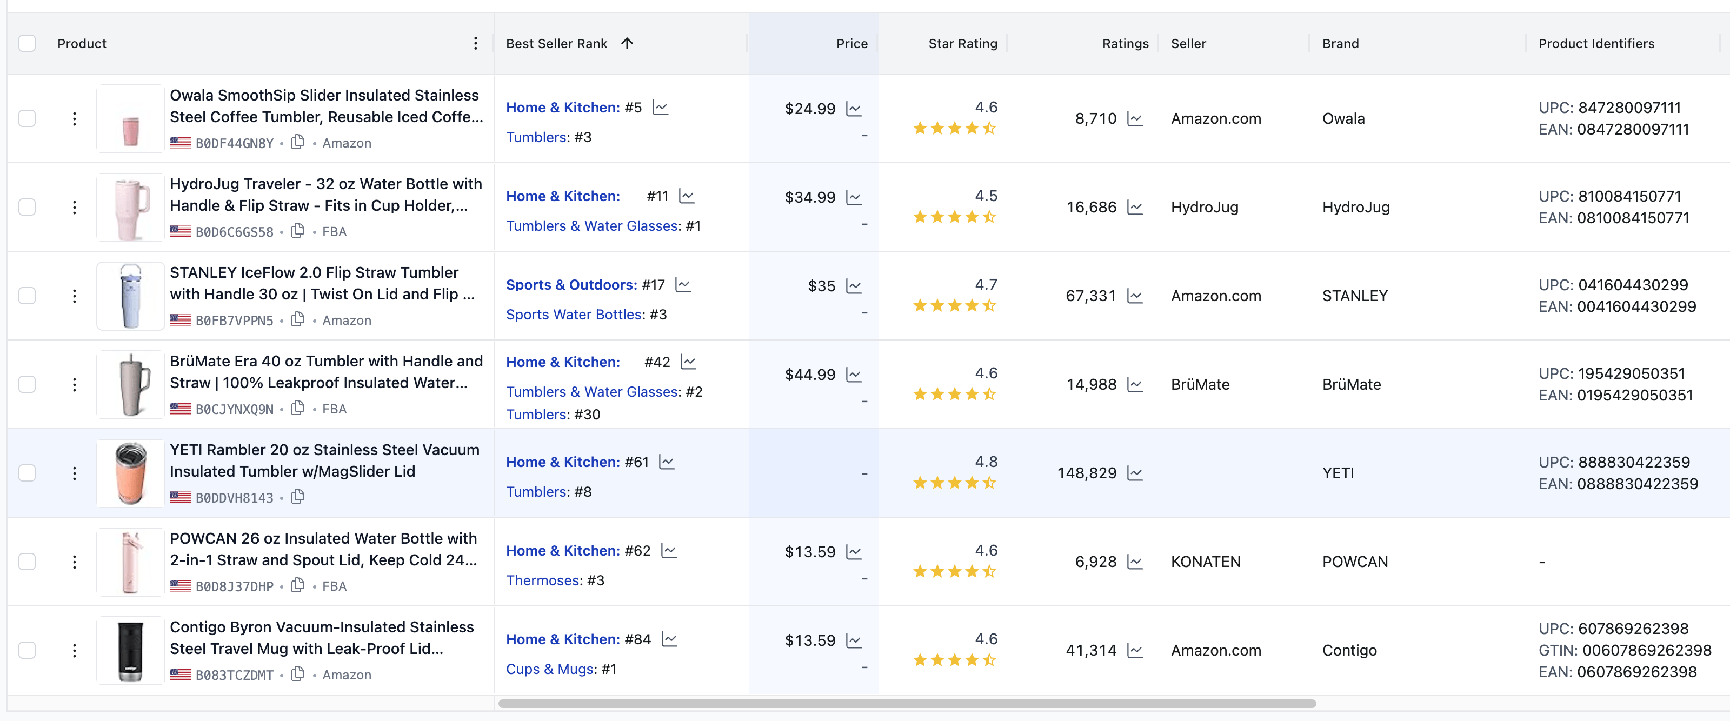Click the HydroJug product thumbnail image
This screenshot has width=1730, height=721.
(x=130, y=207)
